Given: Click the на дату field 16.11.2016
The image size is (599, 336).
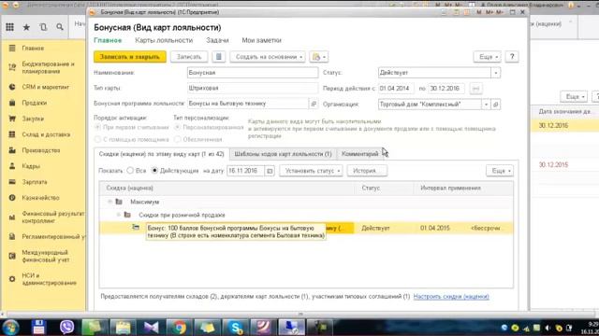Looking at the screenshot, I should point(246,171).
